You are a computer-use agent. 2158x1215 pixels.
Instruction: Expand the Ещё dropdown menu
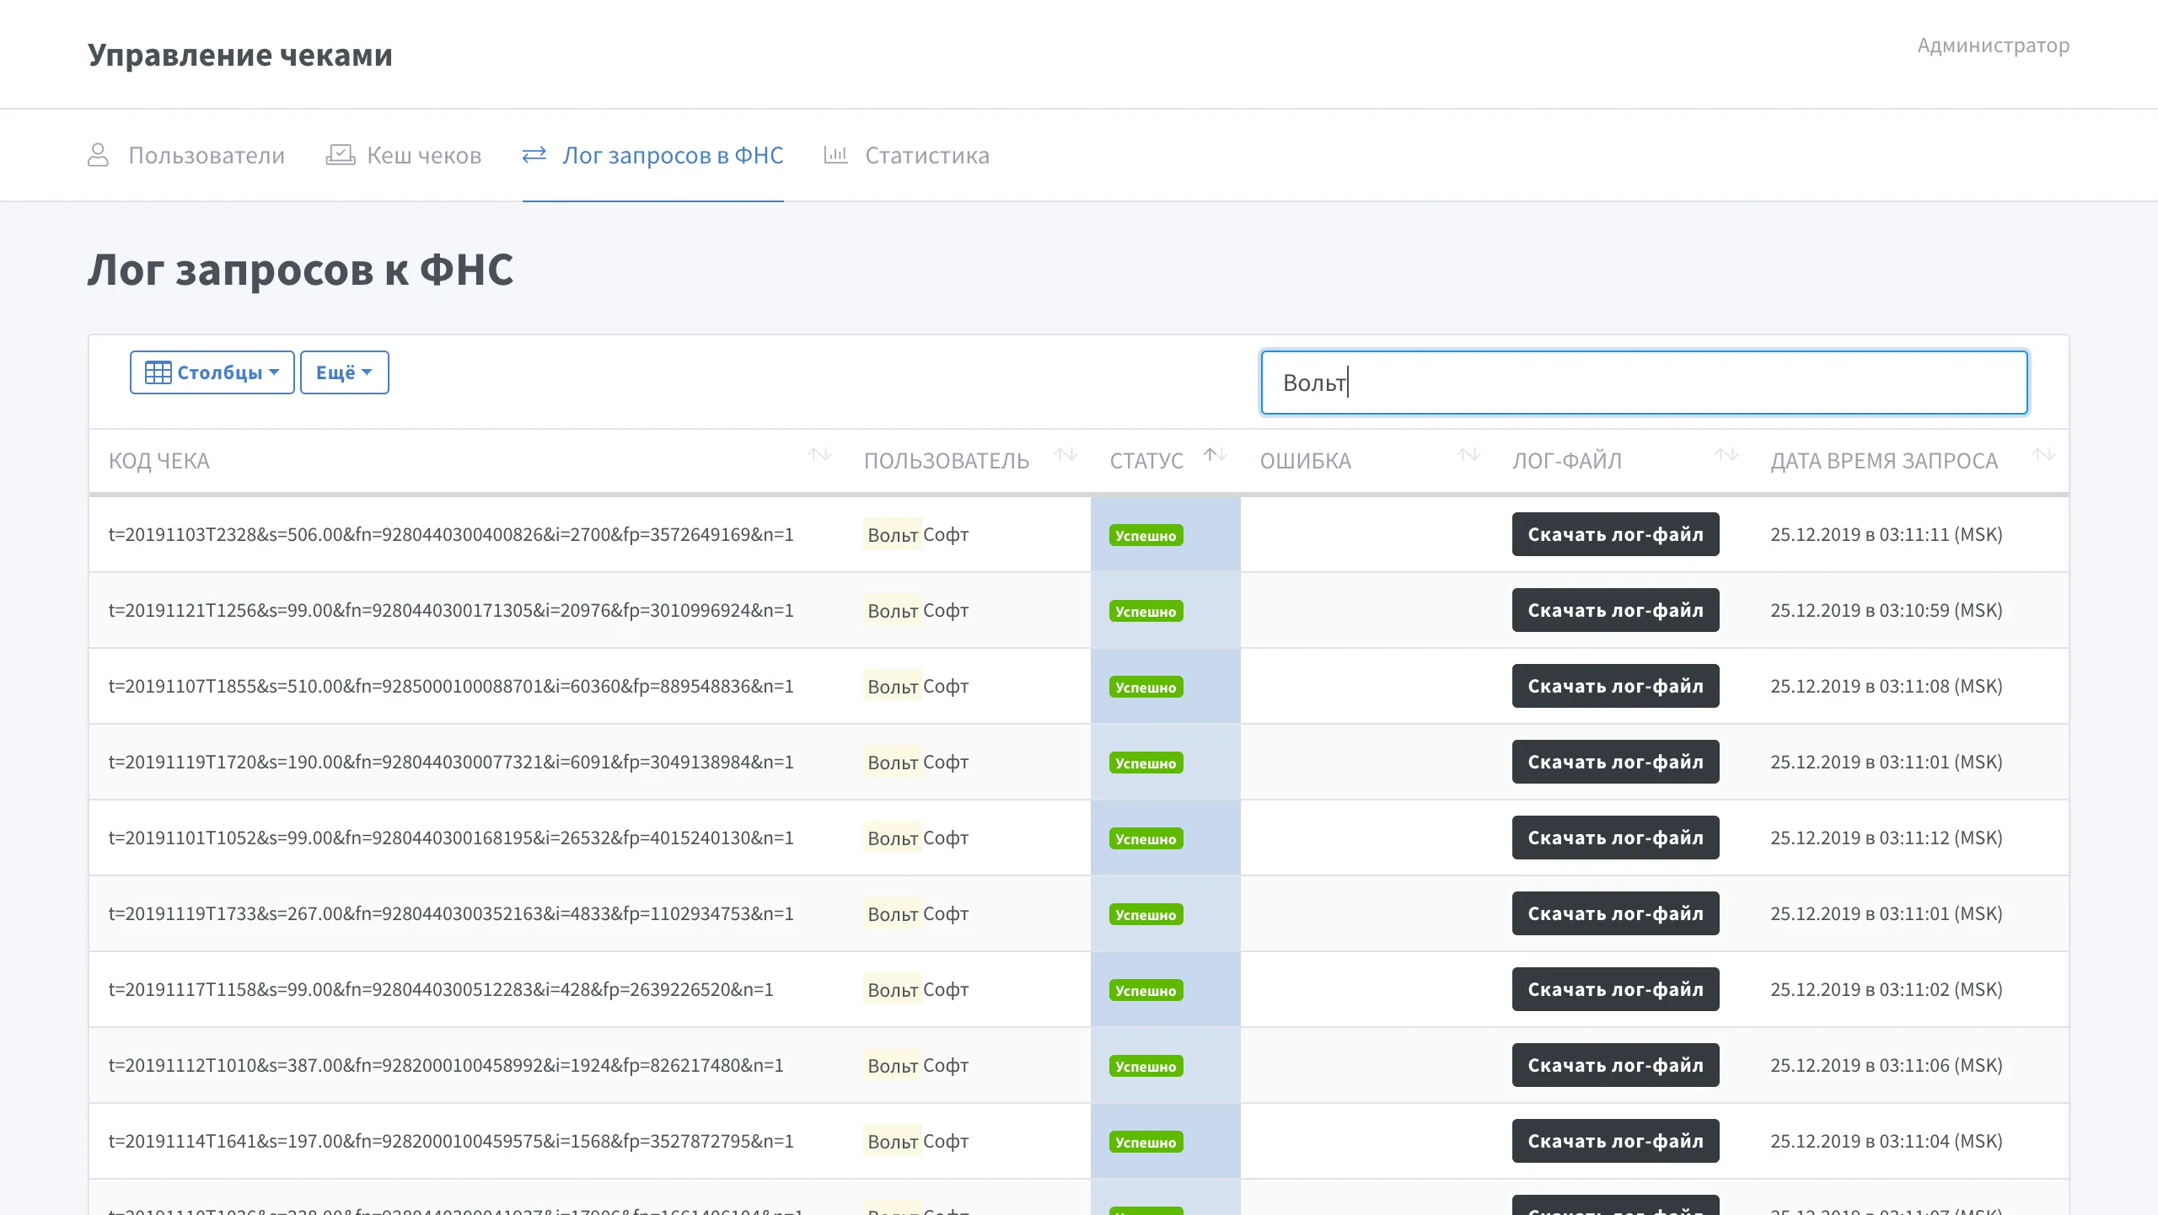point(344,372)
